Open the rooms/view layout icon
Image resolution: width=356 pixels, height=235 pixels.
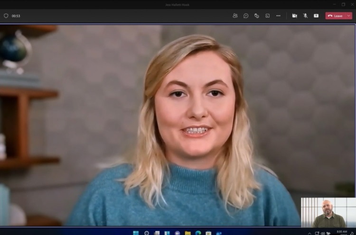pyautogui.click(x=267, y=16)
